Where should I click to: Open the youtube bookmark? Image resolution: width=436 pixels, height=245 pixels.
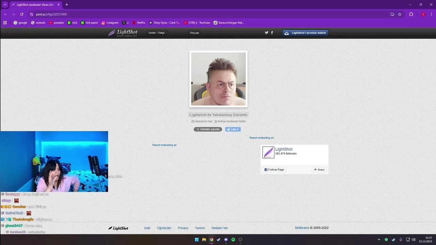pyautogui.click(x=56, y=23)
